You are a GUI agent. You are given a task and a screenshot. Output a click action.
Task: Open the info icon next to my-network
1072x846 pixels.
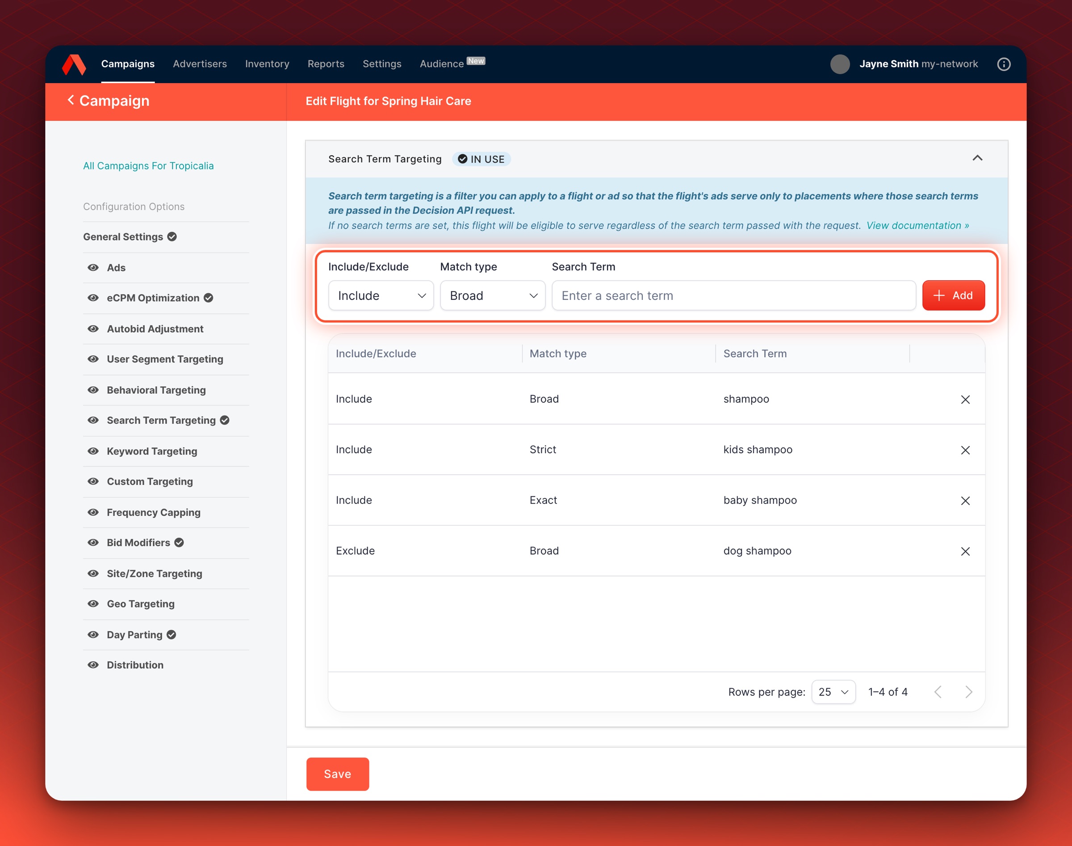tap(1003, 64)
